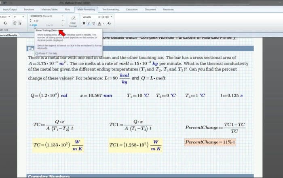This screenshot has width=283, height=178.
Task: Click the A:=3.75·10^-4 m² definition
Action: coord(47,63)
